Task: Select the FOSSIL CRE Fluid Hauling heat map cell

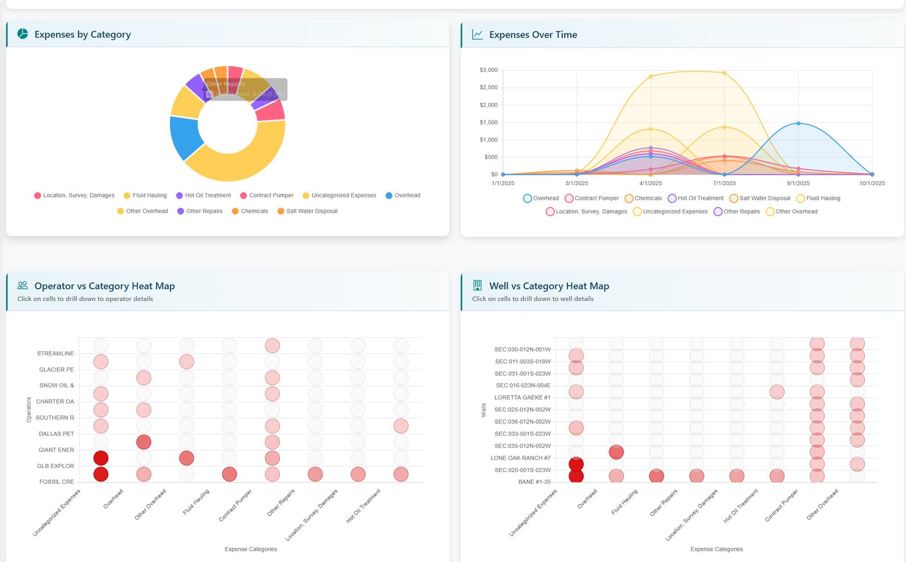Action: click(229, 474)
